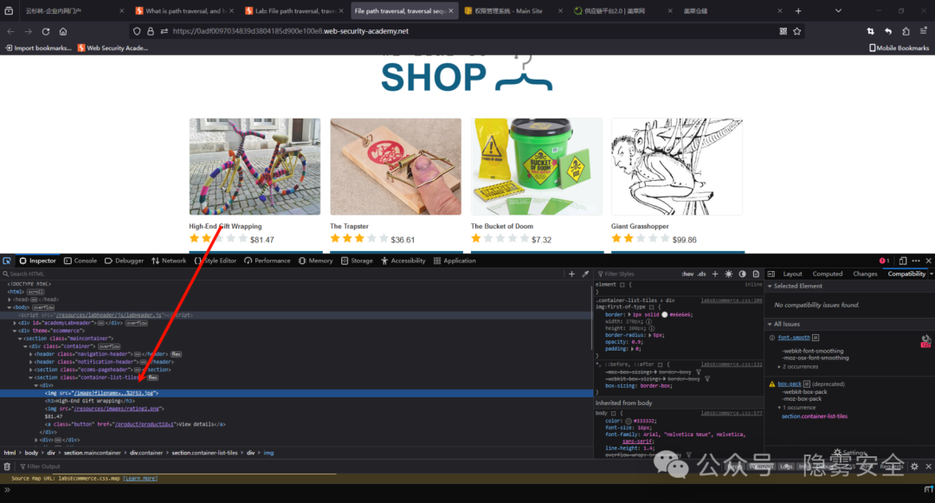The width and height of the screenshot is (935, 503).
Task: Open Web Security Academy bookmark
Action: coord(113,48)
